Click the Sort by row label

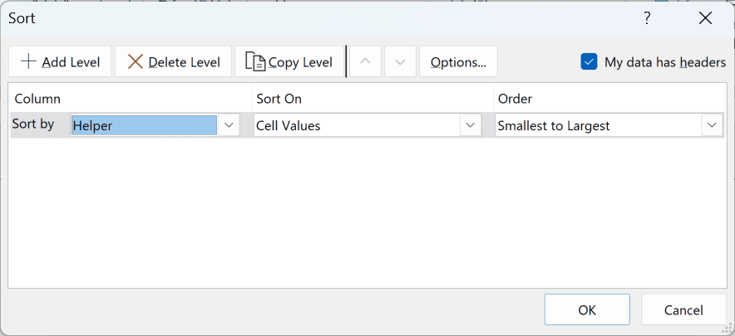33,124
